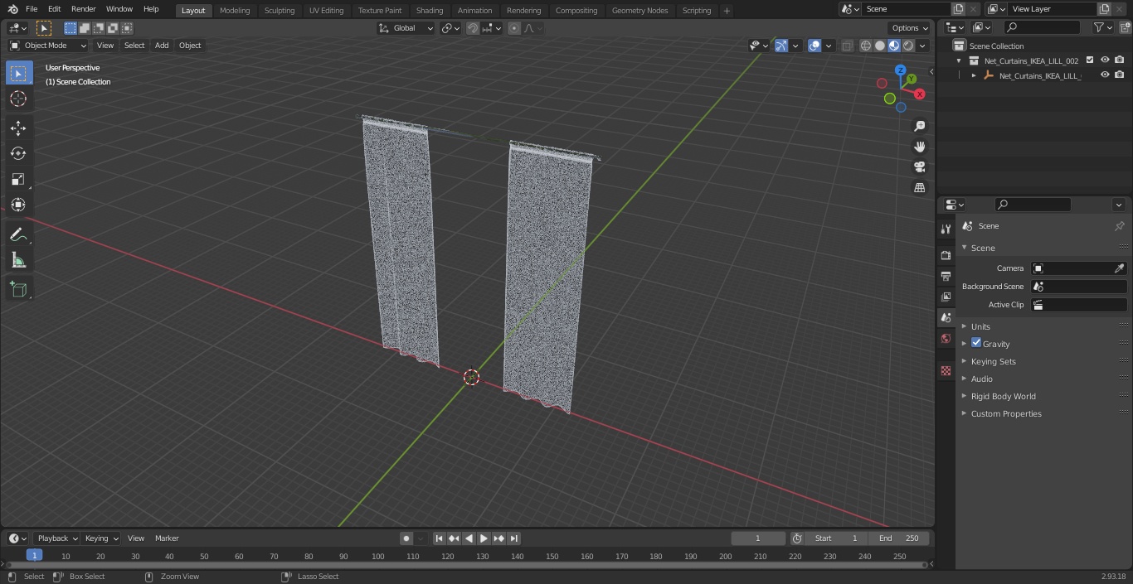Viewport: 1133px width, 584px height.
Task: Disable Net_Curtains_IKEA_LILL_002 collection in renders
Action: point(1120,60)
